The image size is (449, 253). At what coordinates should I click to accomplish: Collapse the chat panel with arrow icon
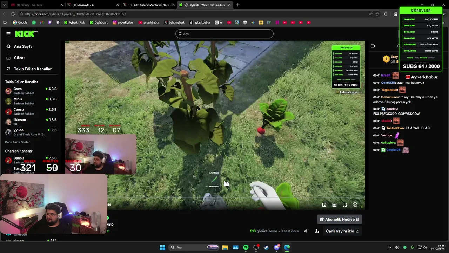click(373, 46)
